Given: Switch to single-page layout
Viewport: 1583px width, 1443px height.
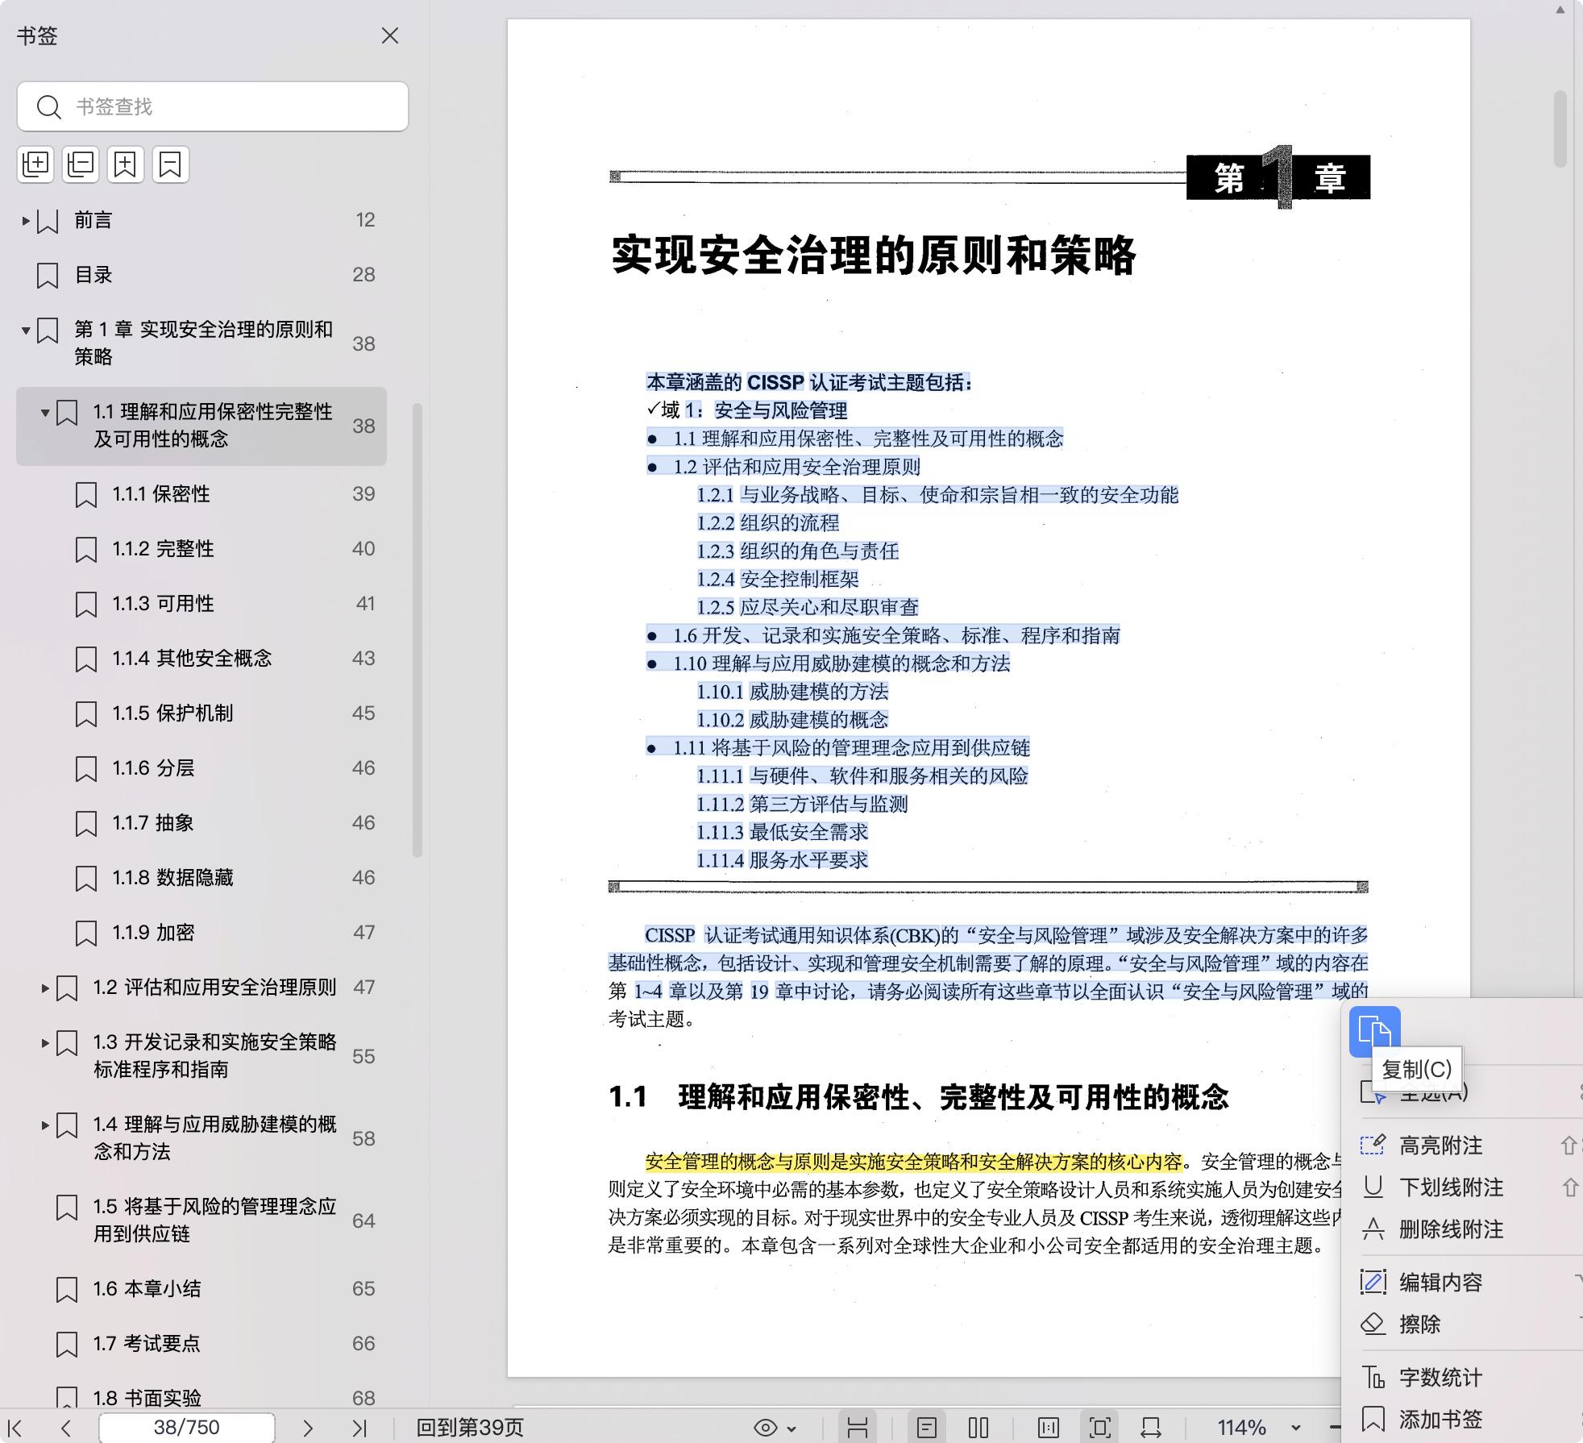Looking at the screenshot, I should pyautogui.click(x=926, y=1428).
